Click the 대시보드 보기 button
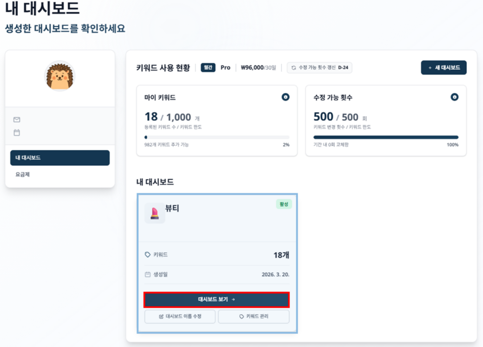 tap(217, 299)
